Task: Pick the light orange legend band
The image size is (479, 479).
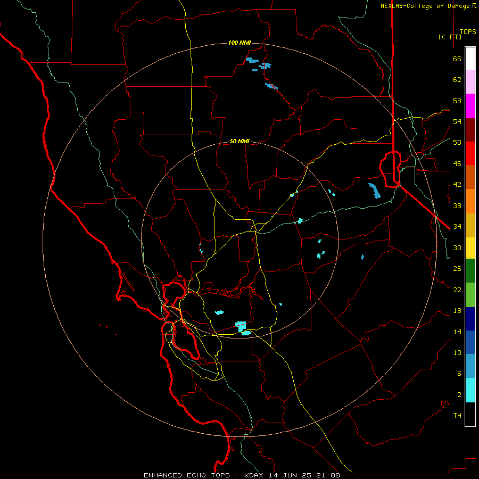Action: pyautogui.click(x=470, y=201)
